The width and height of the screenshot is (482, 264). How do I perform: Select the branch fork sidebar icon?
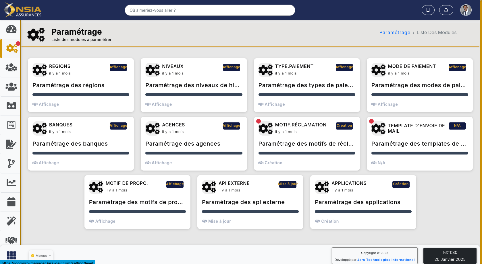11,163
